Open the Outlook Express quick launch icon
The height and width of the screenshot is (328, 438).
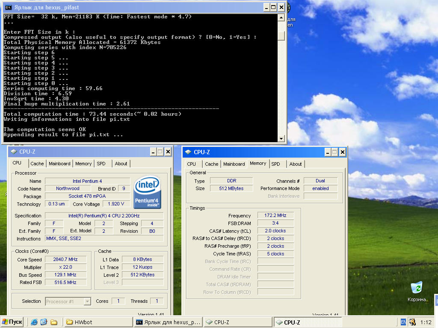click(44, 322)
